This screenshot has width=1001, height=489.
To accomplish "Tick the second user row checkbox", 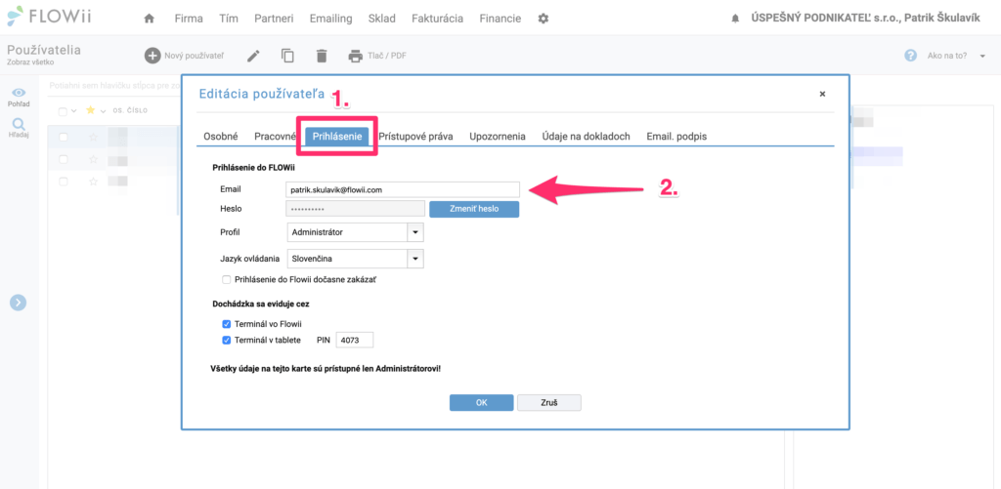I will point(64,159).
